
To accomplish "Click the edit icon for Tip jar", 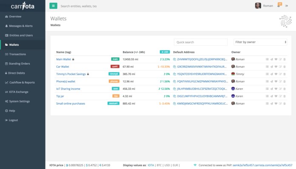I will (x=280, y=96).
